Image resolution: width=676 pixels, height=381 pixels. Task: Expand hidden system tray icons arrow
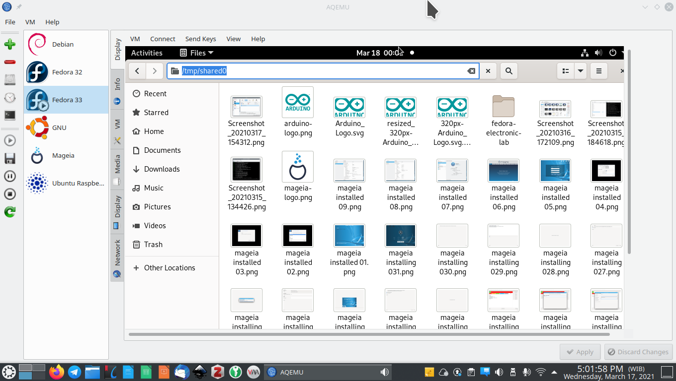(554, 372)
